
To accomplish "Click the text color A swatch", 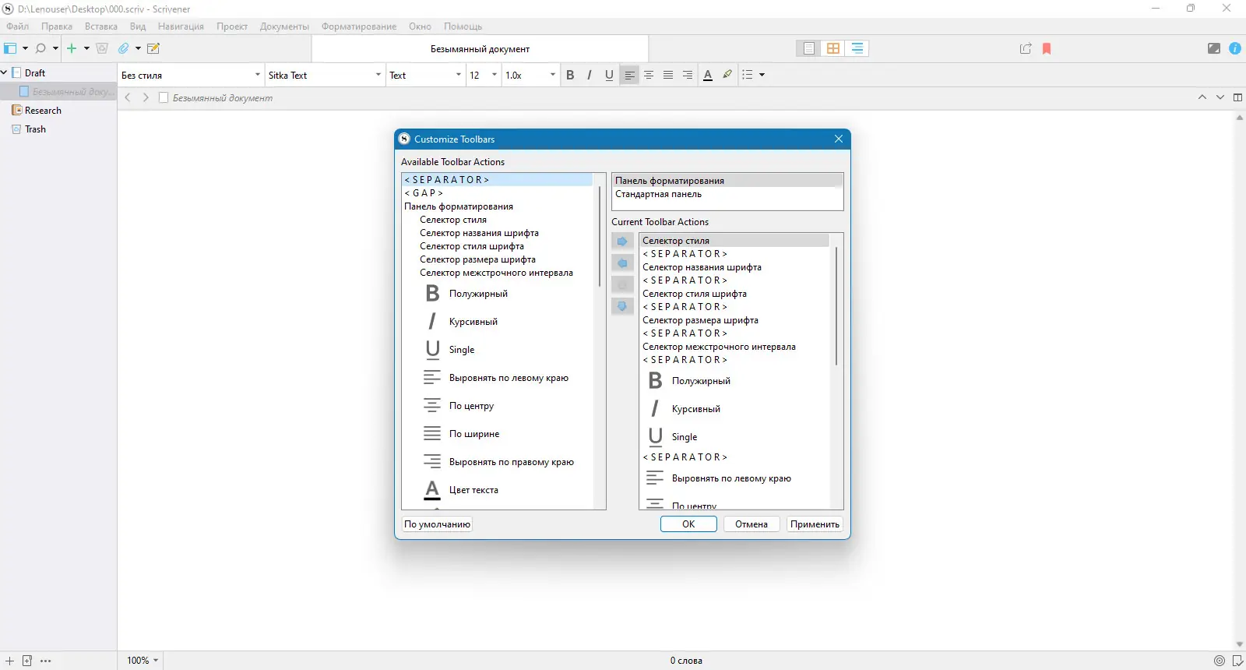I will tap(707, 75).
